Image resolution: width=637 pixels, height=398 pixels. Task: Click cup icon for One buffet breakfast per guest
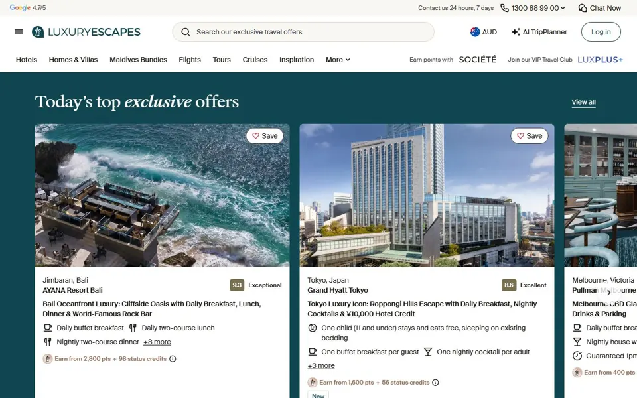(x=313, y=352)
